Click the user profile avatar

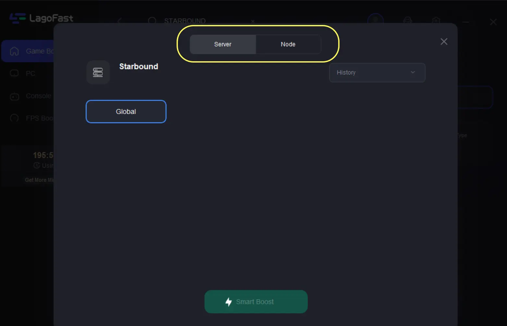click(376, 20)
